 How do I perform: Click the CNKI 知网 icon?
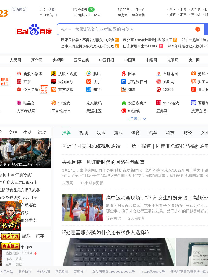tap(124, 89)
